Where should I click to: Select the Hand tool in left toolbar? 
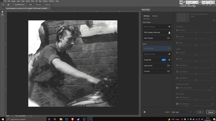tap(2, 12)
